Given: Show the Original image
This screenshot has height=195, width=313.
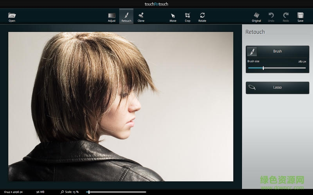Looking at the screenshot, I should 256,16.
